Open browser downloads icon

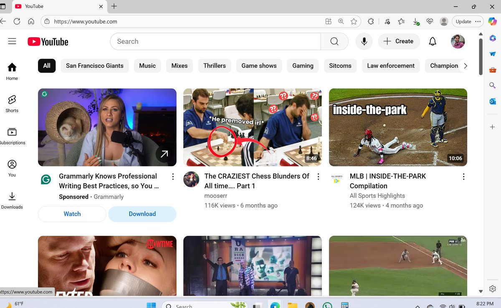[x=416, y=21]
